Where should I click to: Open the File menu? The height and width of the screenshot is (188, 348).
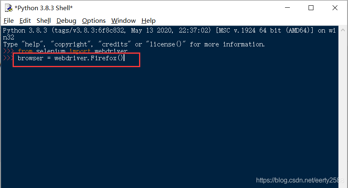[9, 21]
